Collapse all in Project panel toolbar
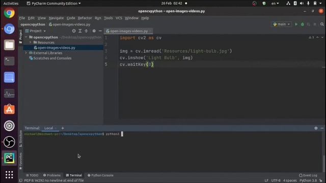Viewport: 326px width, 183px height. tap(86, 31)
